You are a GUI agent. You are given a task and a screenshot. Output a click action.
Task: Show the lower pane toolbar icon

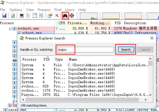(35, 16)
